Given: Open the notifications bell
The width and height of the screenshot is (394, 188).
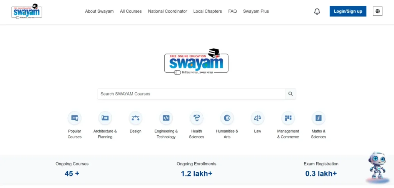Looking at the screenshot, I should point(317,11).
